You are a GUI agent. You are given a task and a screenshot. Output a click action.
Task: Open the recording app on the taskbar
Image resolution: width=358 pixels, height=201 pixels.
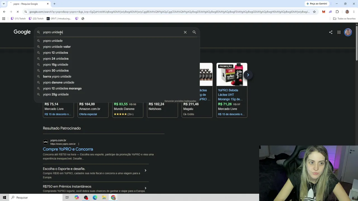click(86, 197)
